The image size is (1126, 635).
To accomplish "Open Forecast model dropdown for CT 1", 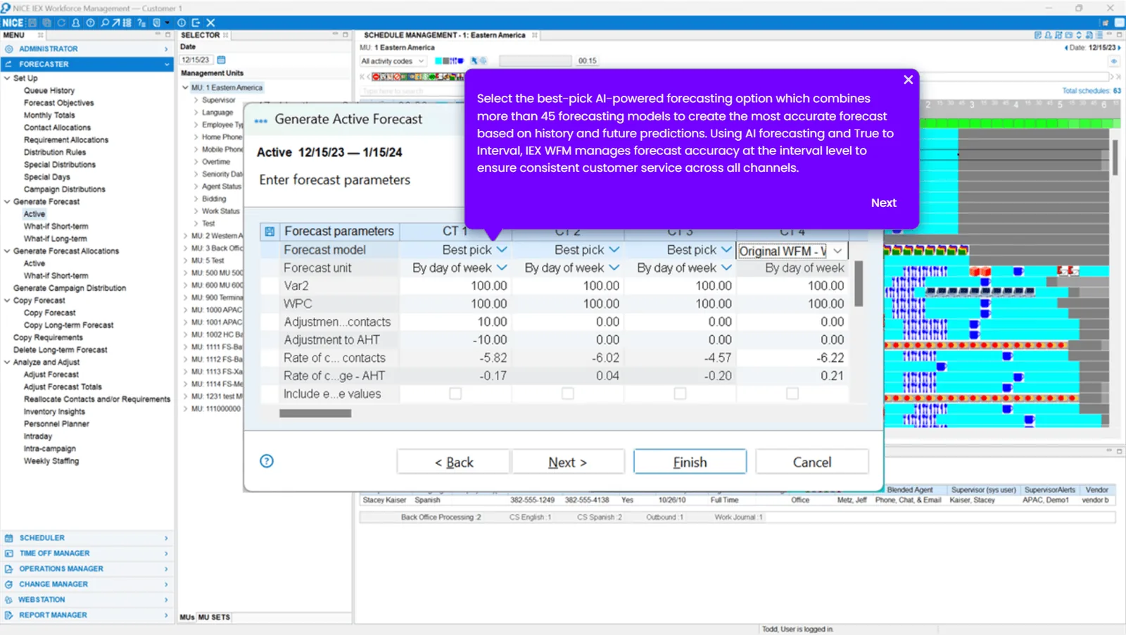I will coord(502,250).
